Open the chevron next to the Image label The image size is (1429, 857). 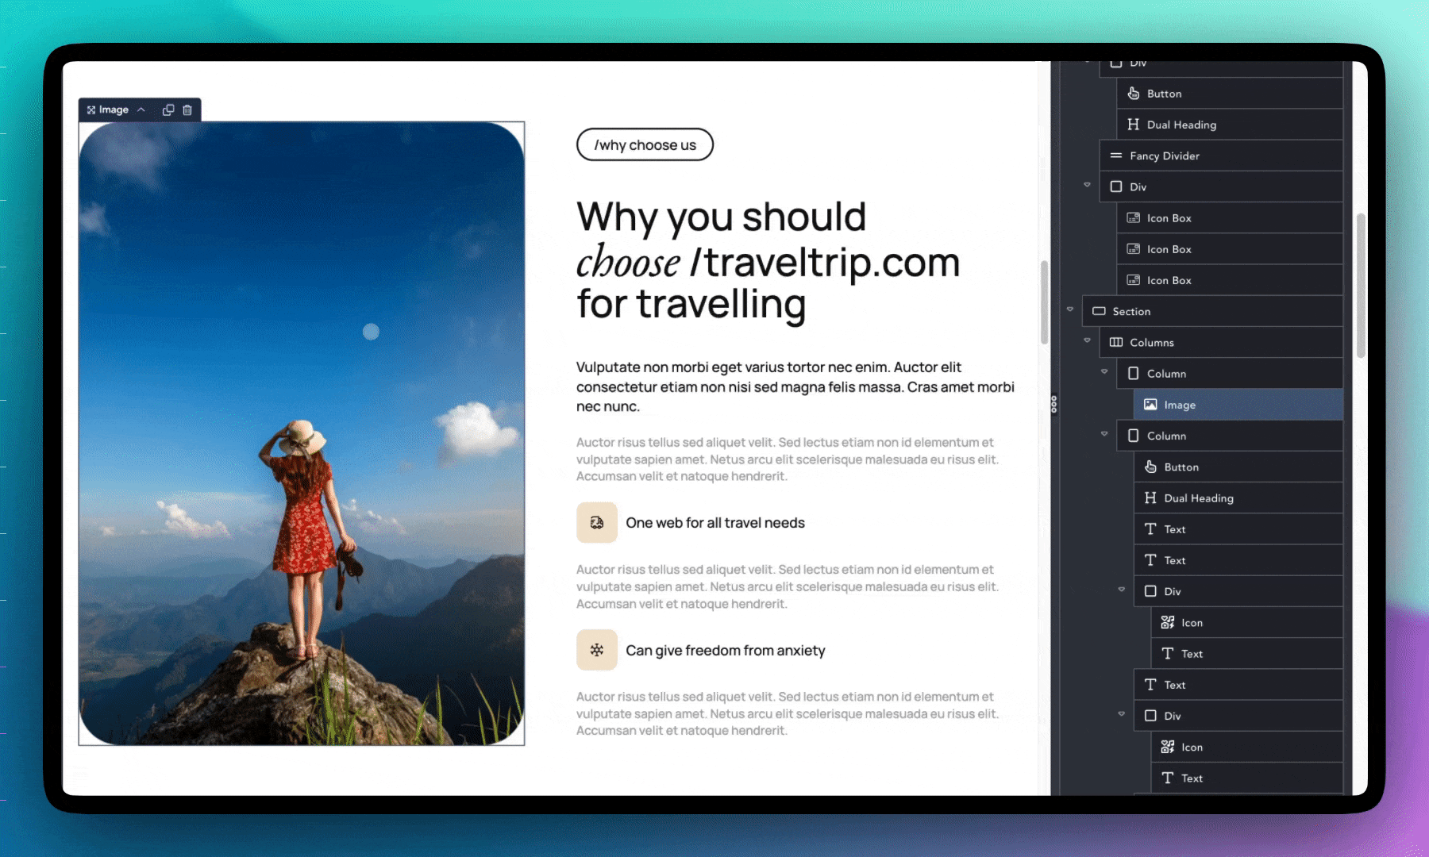(x=141, y=110)
